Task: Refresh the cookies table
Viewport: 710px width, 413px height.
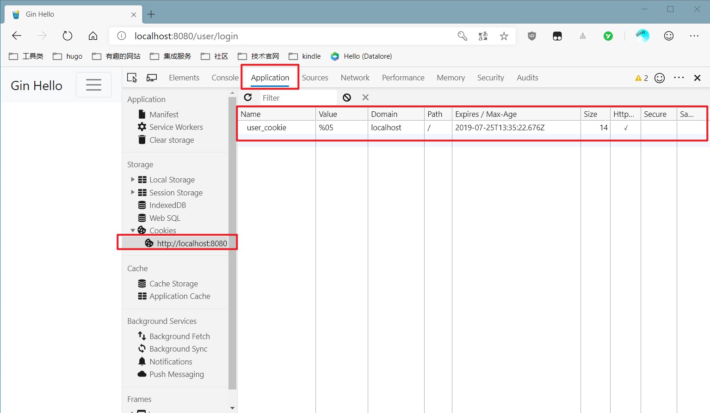Action: tap(248, 97)
